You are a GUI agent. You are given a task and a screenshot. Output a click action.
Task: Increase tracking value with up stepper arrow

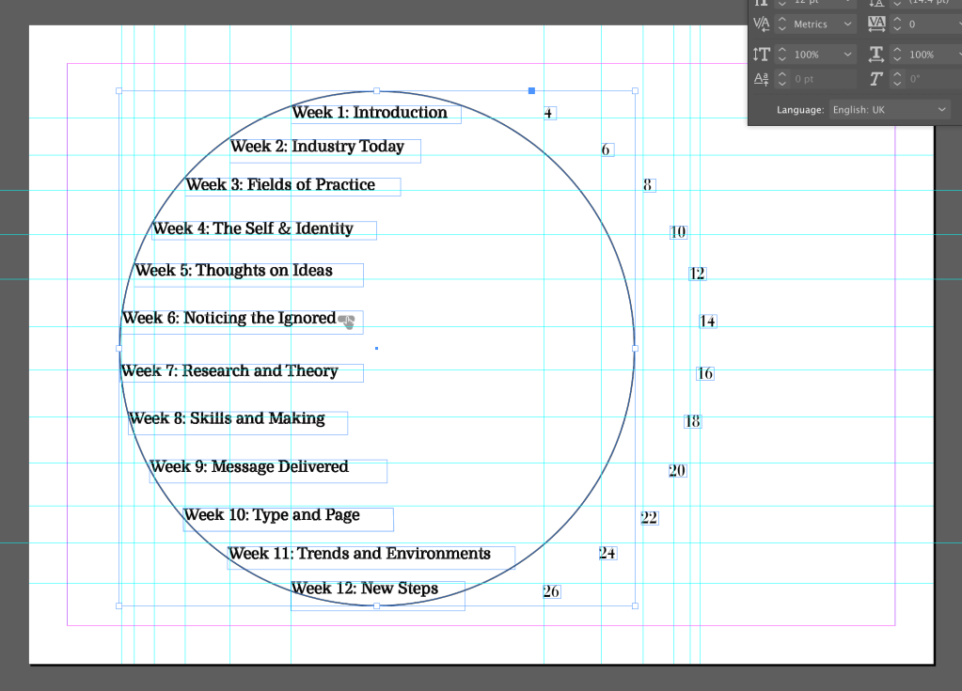[897, 20]
